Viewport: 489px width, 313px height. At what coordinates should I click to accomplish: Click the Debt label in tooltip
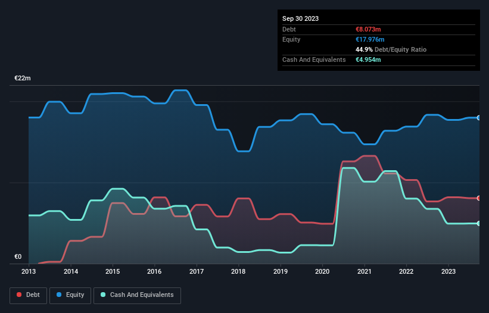(x=289, y=29)
